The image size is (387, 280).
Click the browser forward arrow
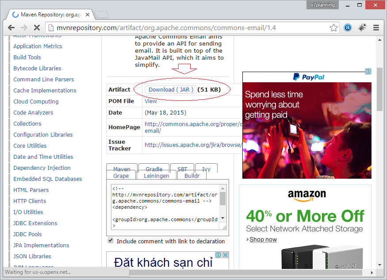coord(24,28)
